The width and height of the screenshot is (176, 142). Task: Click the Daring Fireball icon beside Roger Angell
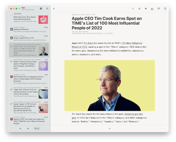tap(11, 38)
